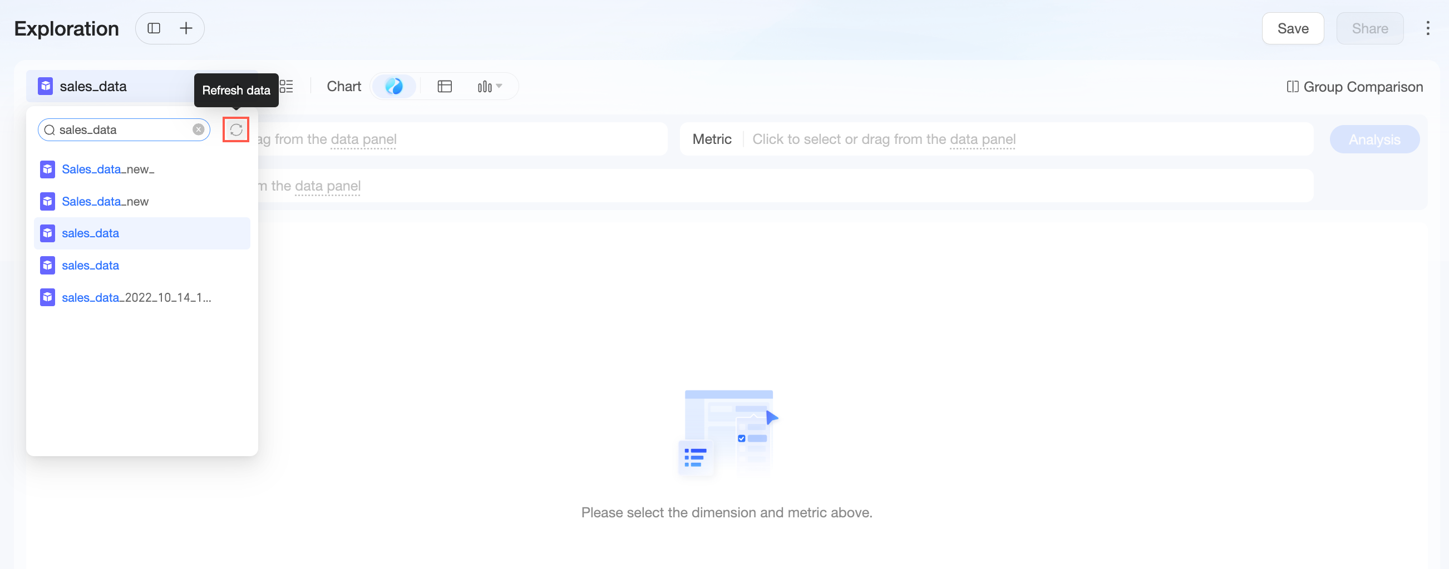1449x569 pixels.
Task: Click the cube icon beside sales_data_2022_10_14_1...
Action: coord(48,297)
